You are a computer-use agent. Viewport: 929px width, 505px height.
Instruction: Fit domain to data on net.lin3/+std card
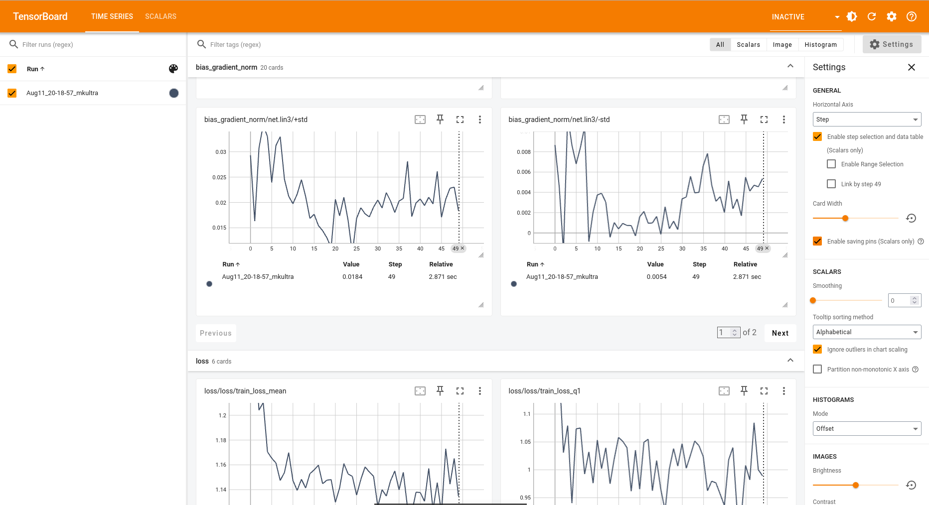point(420,120)
